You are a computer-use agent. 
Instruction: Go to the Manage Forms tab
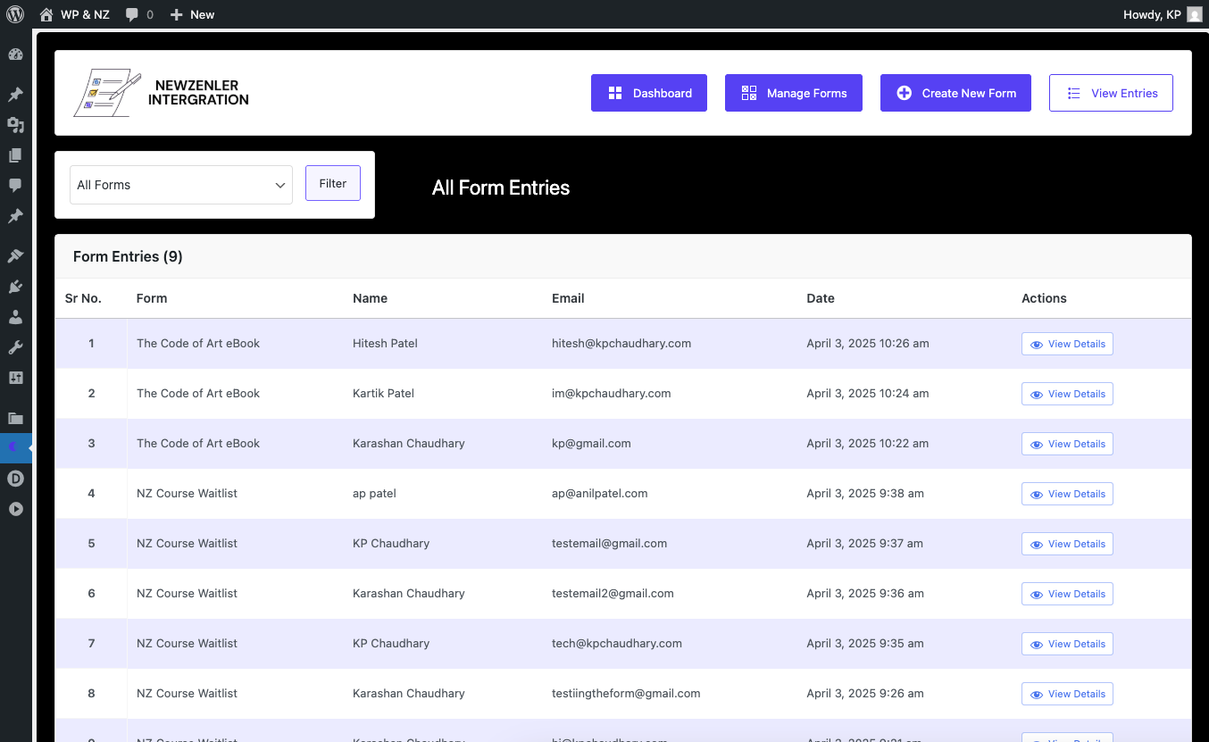click(793, 93)
